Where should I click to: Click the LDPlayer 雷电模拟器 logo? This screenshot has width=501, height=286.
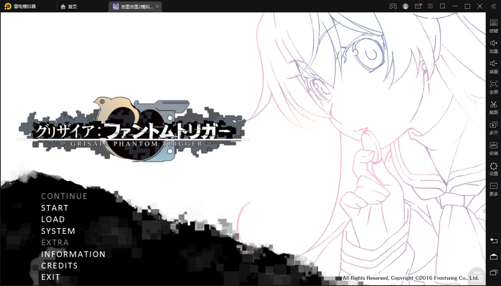click(x=20, y=6)
